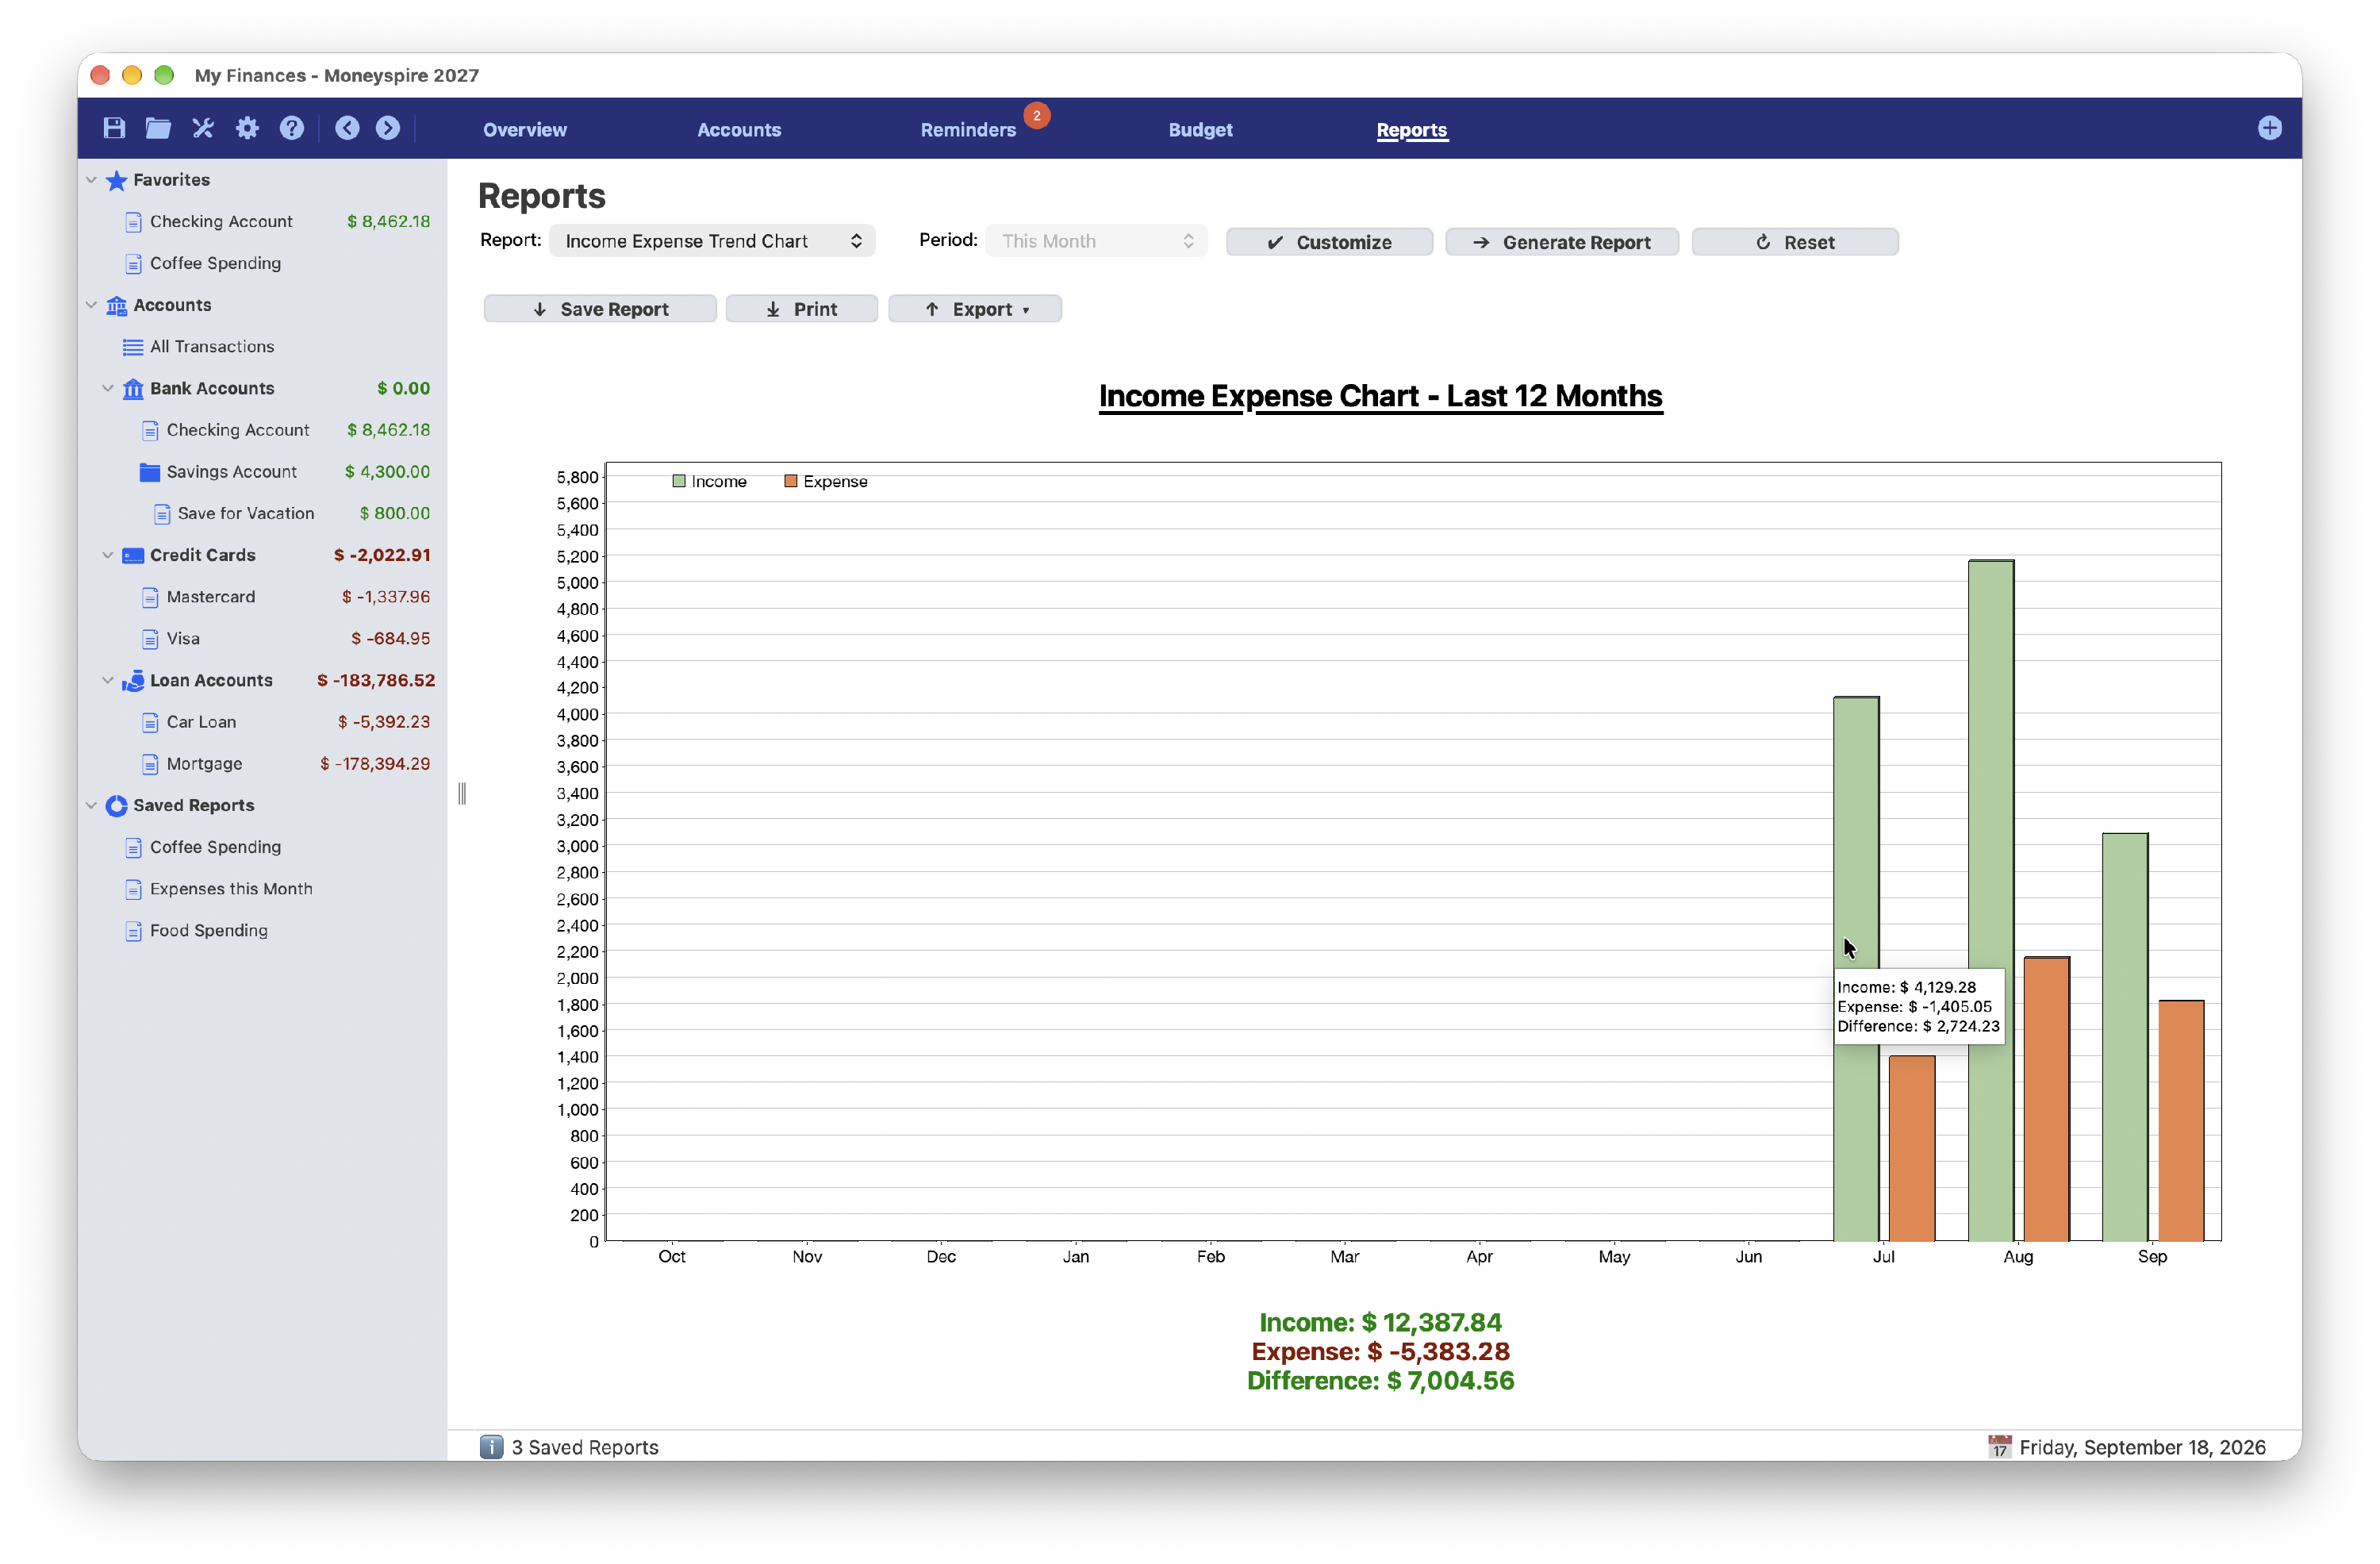The height and width of the screenshot is (1564, 2380).
Task: Click the Bank Accounts building icon
Action: 133,388
